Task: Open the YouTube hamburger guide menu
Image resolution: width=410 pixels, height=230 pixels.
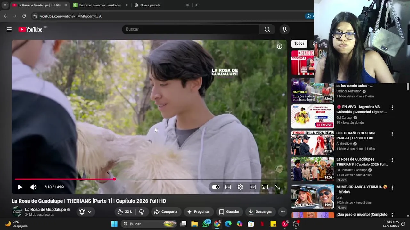Action: [9, 29]
